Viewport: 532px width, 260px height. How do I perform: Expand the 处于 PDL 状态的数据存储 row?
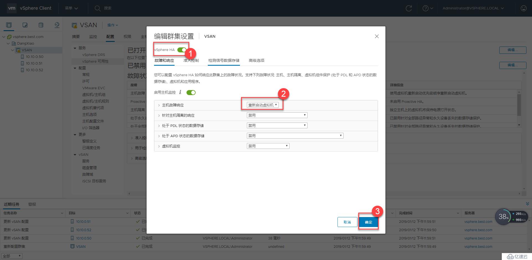tap(159, 126)
